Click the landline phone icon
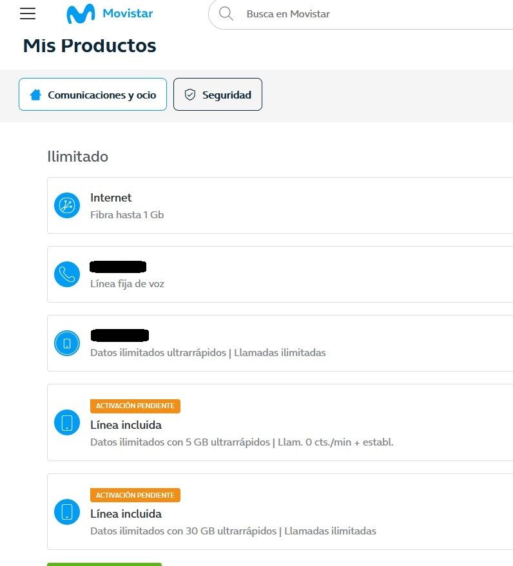Image resolution: width=513 pixels, height=566 pixels. coord(67,274)
